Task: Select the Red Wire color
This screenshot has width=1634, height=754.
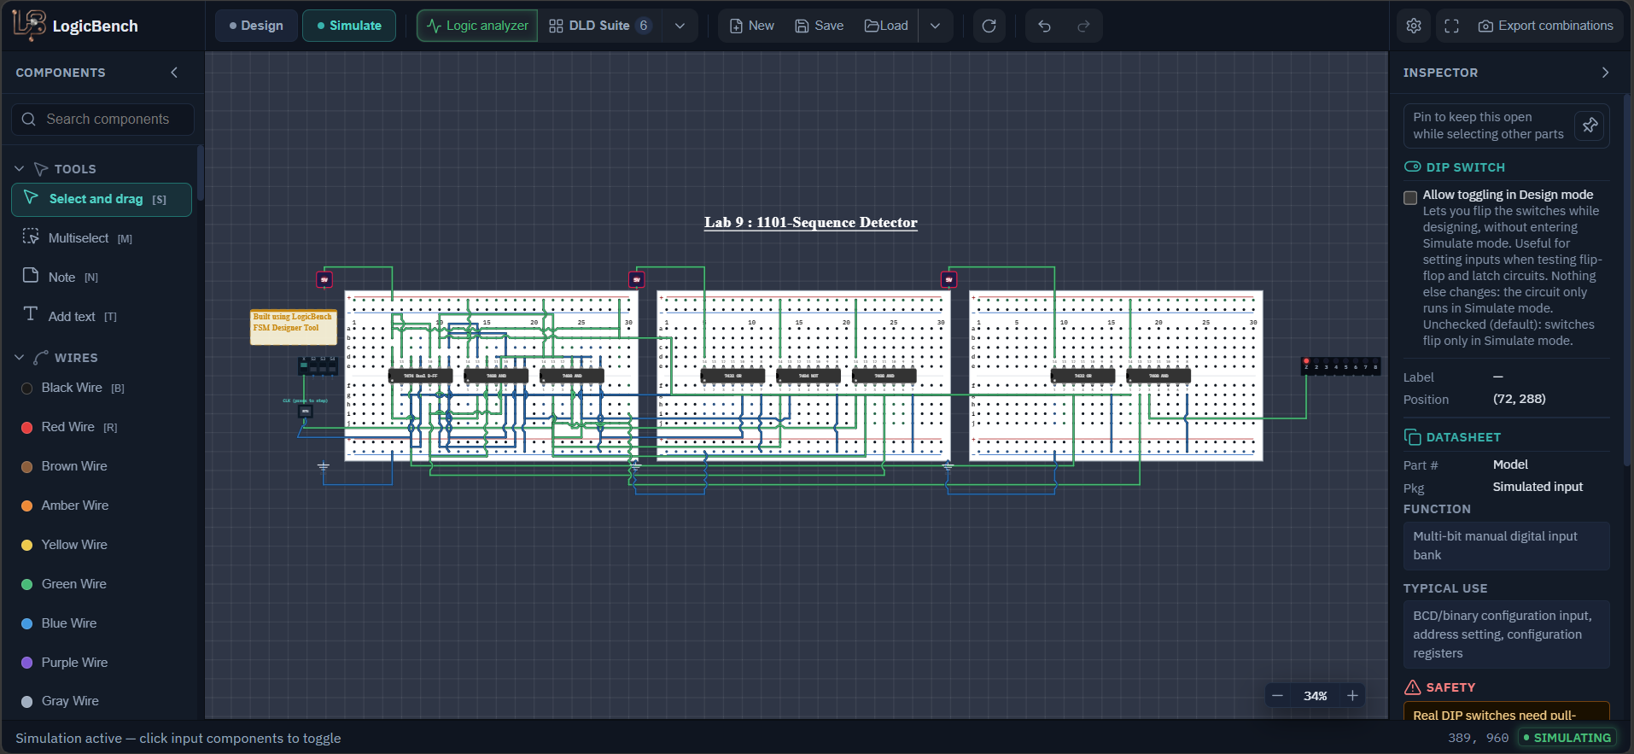Action: click(x=102, y=427)
